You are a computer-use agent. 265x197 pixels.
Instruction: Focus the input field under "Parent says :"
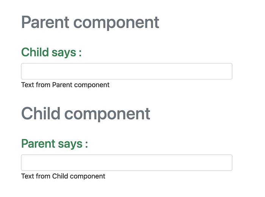coord(126,163)
